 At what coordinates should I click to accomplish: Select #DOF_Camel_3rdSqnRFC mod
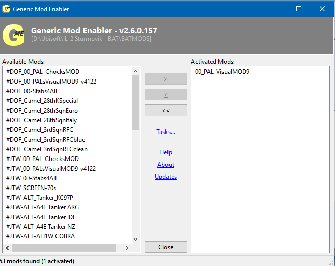point(40,130)
